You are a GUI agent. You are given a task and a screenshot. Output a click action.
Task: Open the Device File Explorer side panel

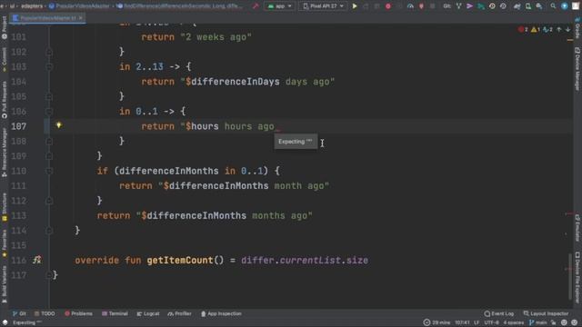click(577, 277)
